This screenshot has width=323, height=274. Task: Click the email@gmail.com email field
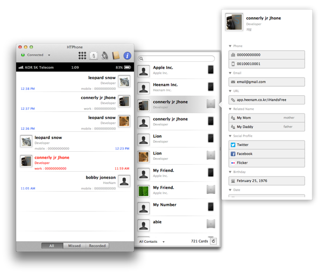point(267,82)
